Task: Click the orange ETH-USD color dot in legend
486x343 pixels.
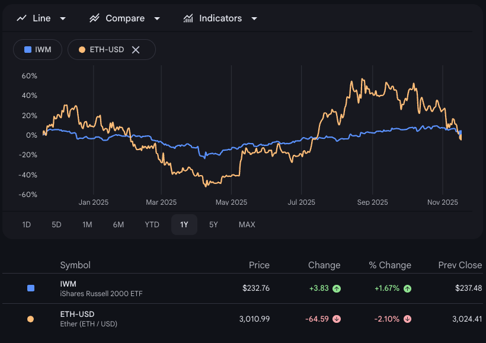Action: [82, 50]
